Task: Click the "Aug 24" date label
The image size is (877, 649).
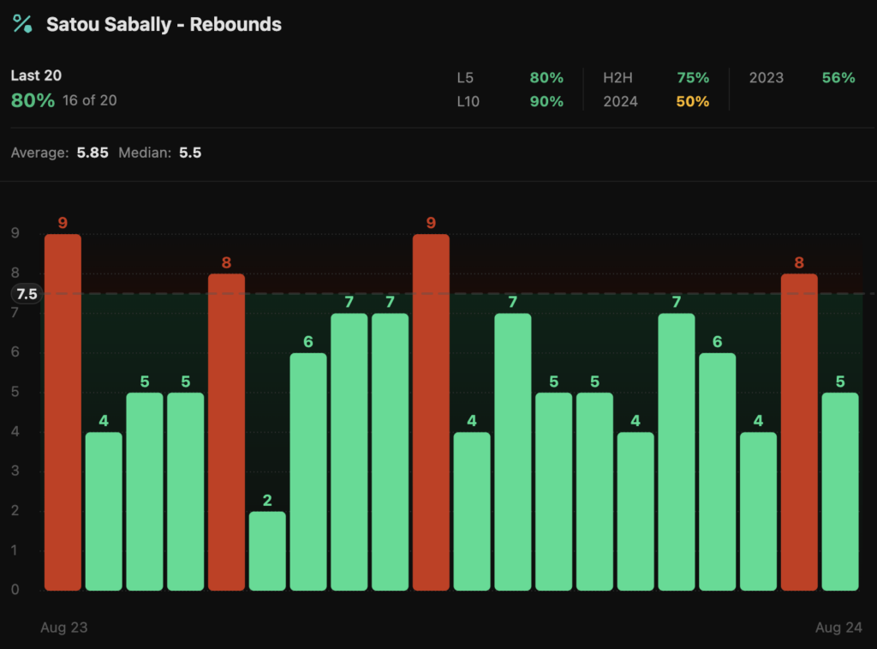Action: tap(838, 628)
